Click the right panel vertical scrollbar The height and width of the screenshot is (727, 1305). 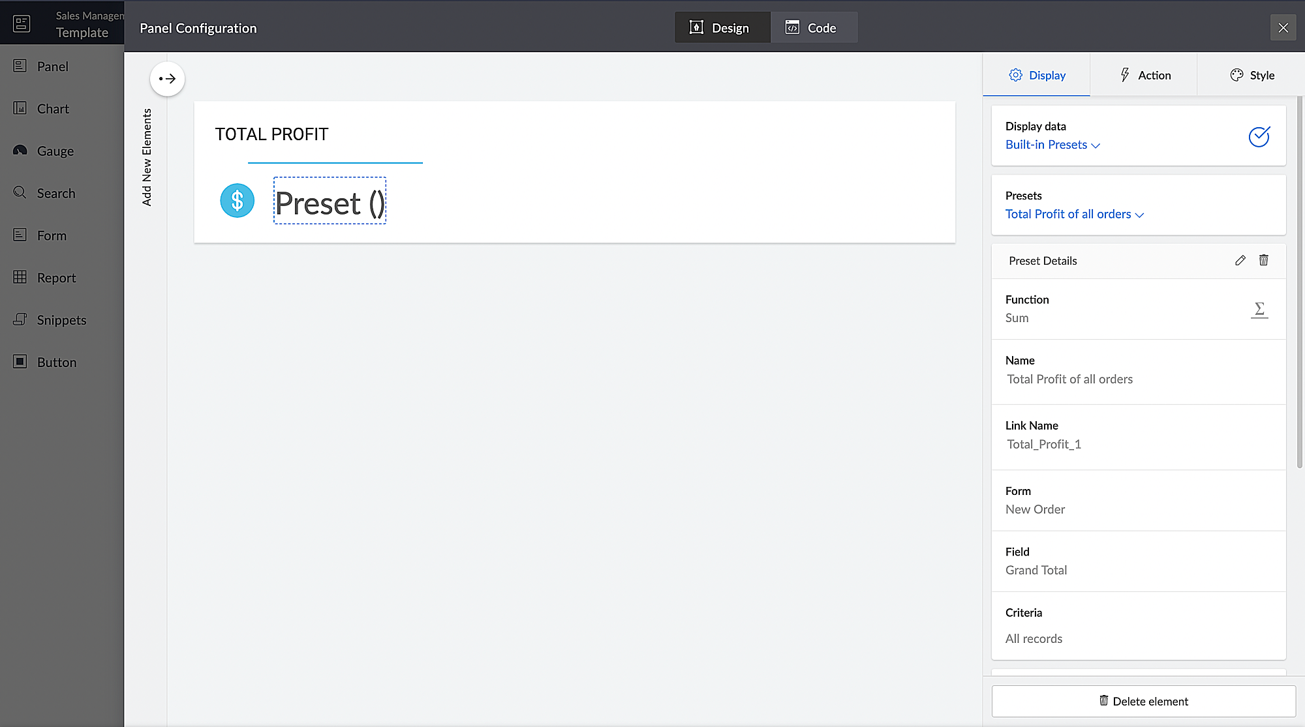point(1299,282)
